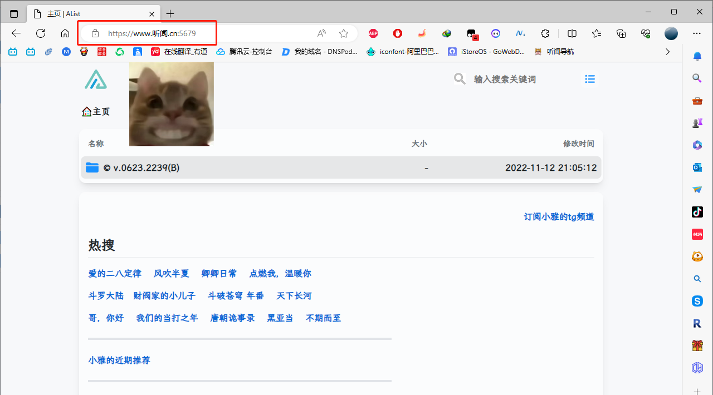
Task: Open Read aloud icon in address bar
Action: 321,33
